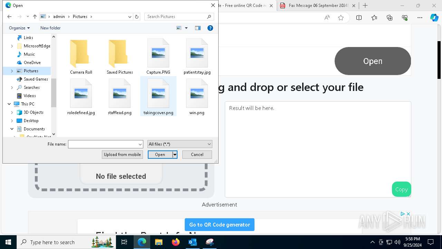Expand the 3D Objects tree node
The width and height of the screenshot is (442, 249).
(12, 112)
